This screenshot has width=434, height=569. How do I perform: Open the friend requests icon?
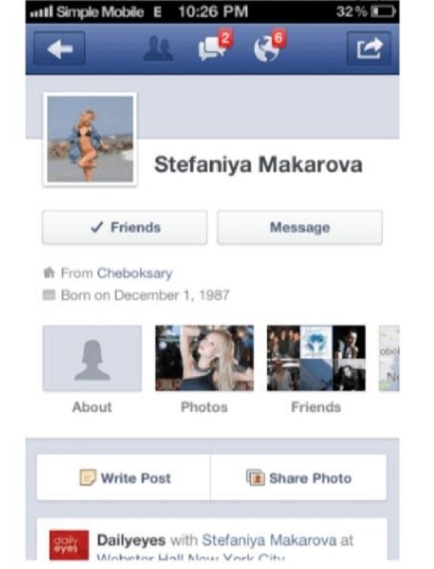[158, 48]
